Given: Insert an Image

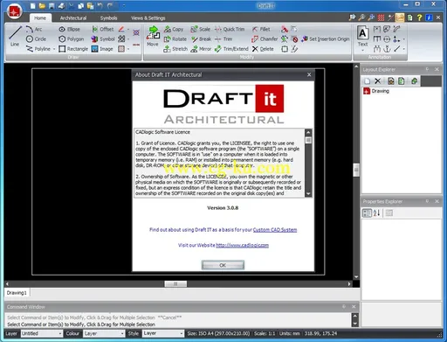Looking at the screenshot, I should coord(102,49).
